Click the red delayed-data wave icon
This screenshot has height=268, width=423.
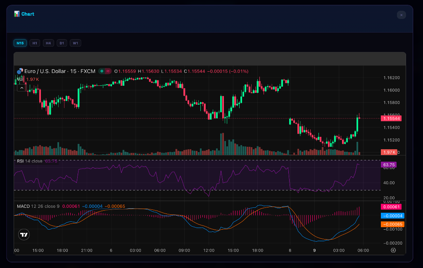click(x=108, y=71)
